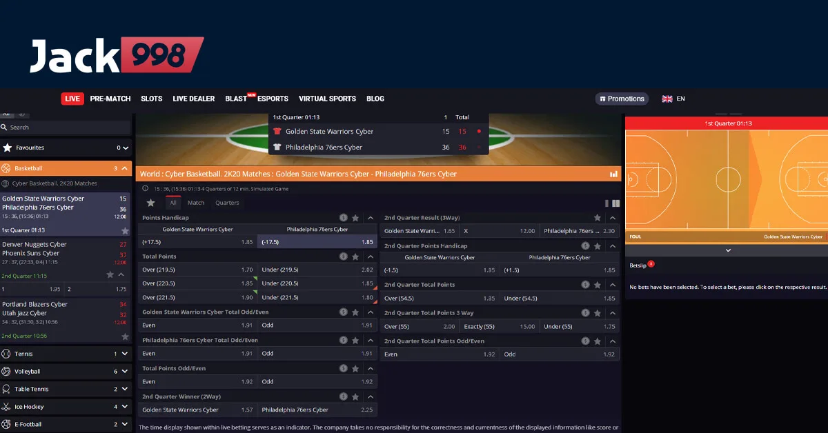Click the statistics bar chart icon in match header
Screen dimensions: 828x433
pyautogui.click(x=613, y=174)
